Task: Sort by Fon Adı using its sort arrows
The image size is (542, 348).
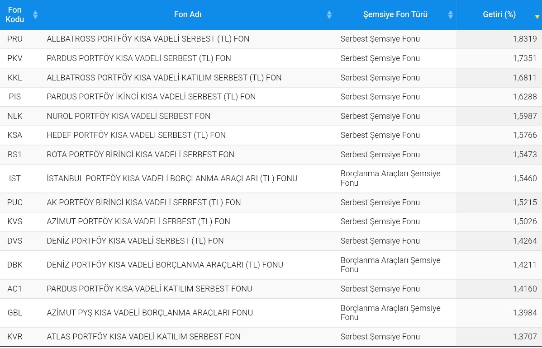Action: (x=329, y=14)
